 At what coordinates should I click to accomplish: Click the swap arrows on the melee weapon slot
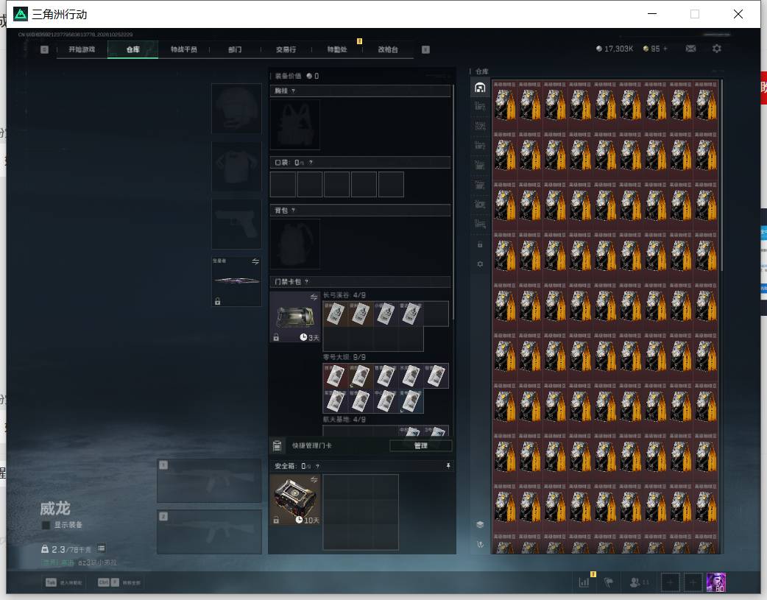point(255,261)
